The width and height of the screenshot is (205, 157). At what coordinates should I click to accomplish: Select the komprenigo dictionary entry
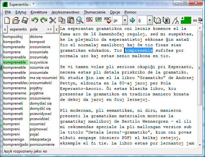pos(16,139)
